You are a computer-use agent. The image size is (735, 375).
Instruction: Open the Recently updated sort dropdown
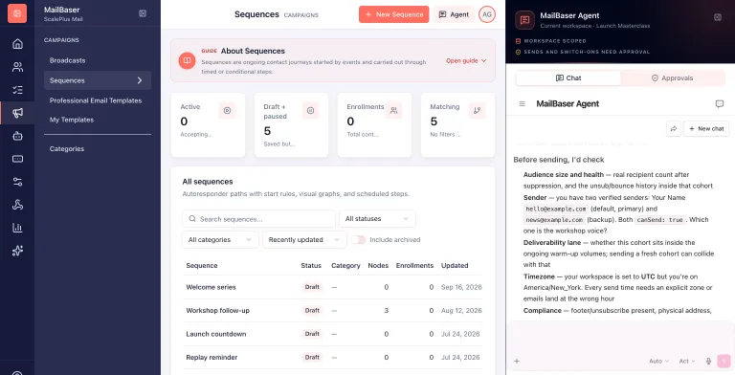pos(304,239)
